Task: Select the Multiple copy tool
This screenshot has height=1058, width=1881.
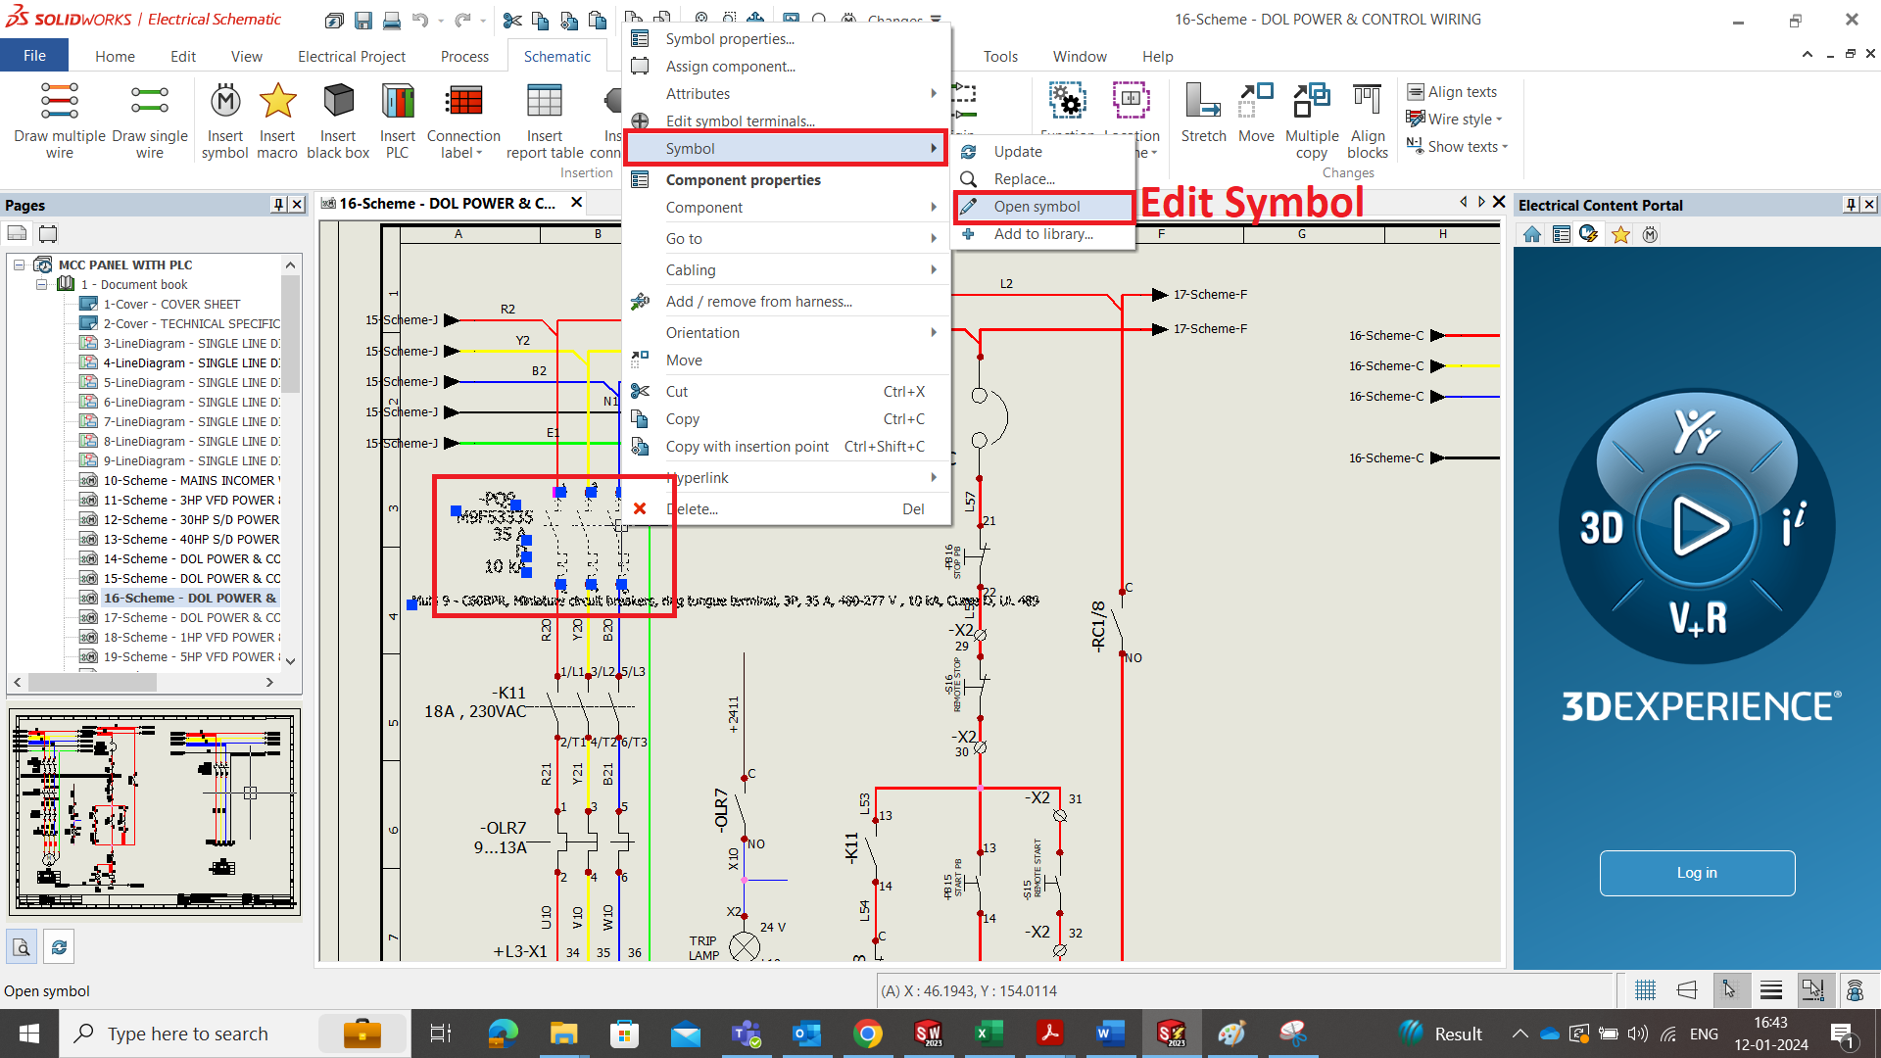Action: pyautogui.click(x=1312, y=118)
